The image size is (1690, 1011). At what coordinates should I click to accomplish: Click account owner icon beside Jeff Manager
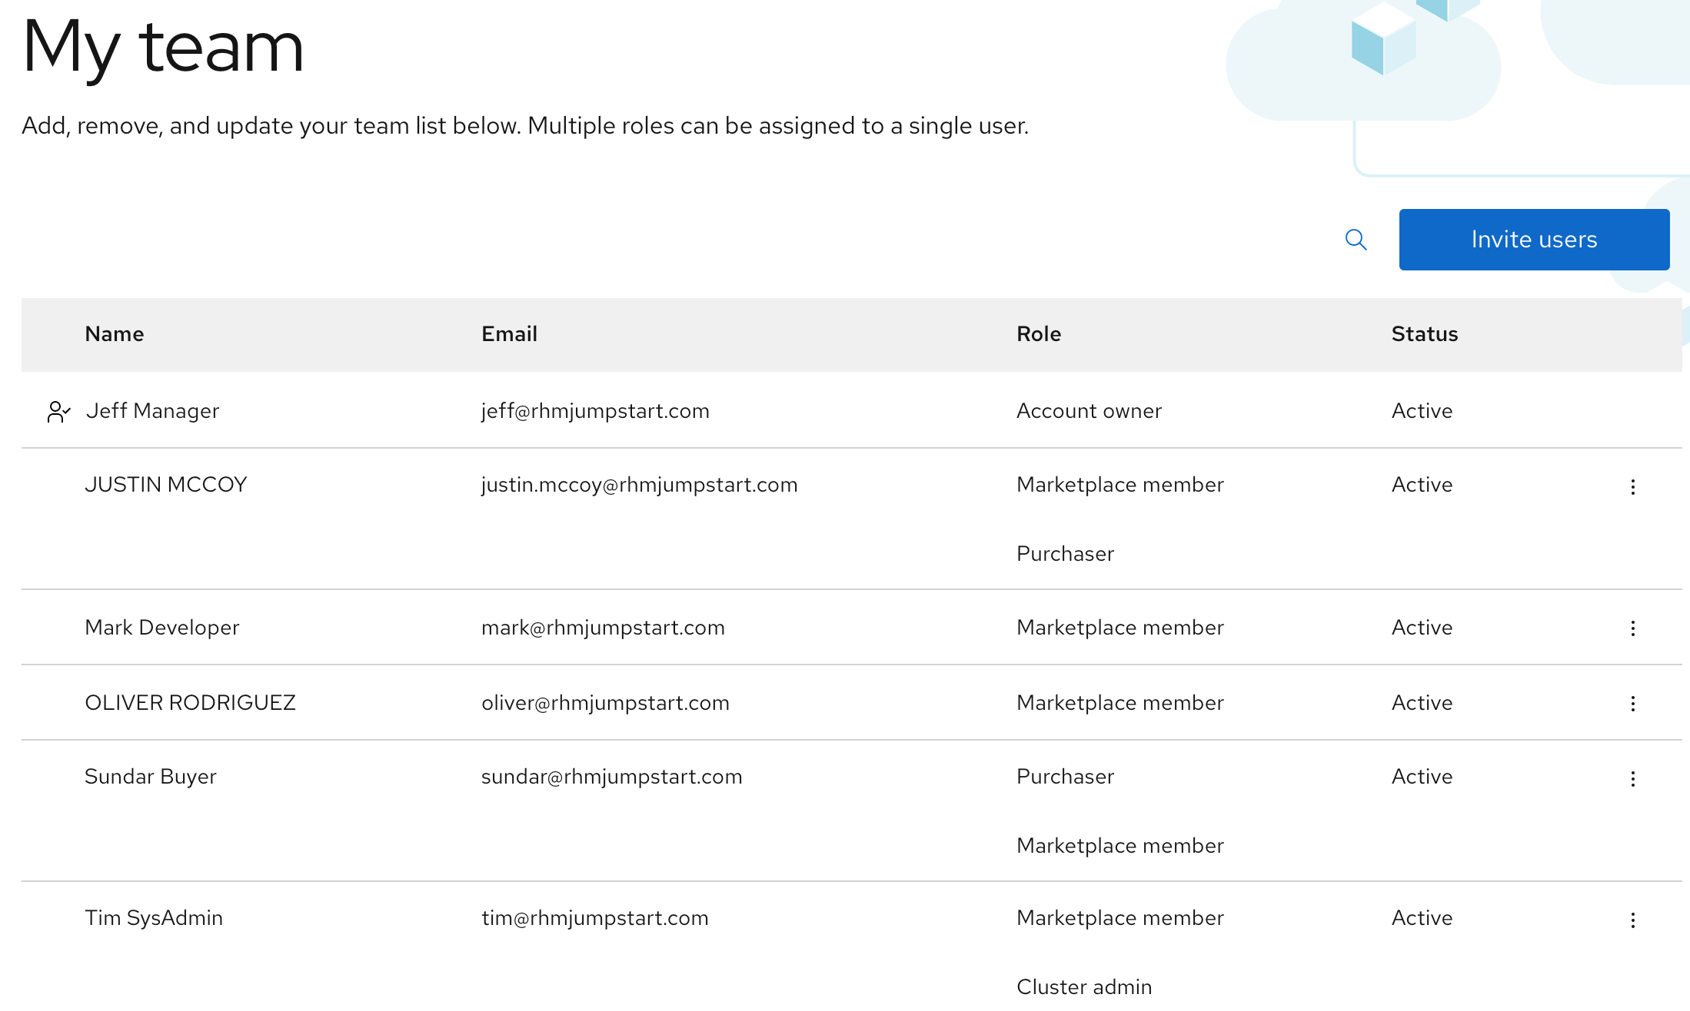coord(58,412)
